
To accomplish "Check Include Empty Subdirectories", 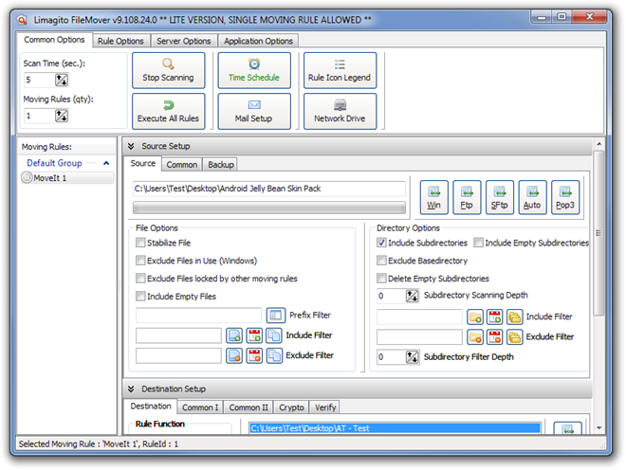I will tap(479, 243).
